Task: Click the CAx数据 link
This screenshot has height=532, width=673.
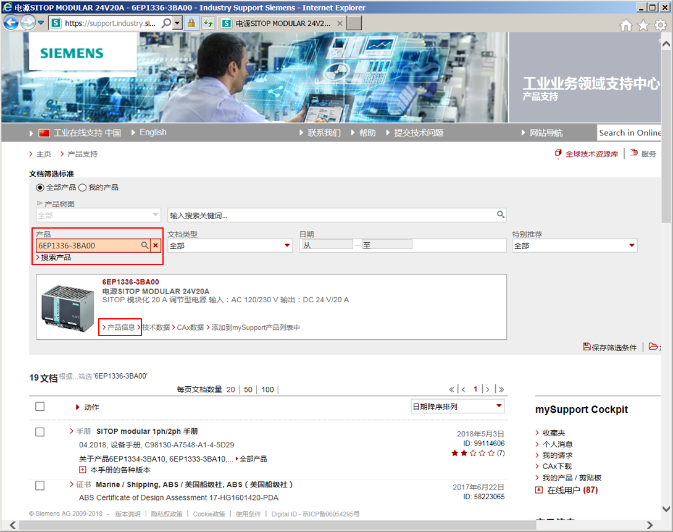Action: point(191,327)
